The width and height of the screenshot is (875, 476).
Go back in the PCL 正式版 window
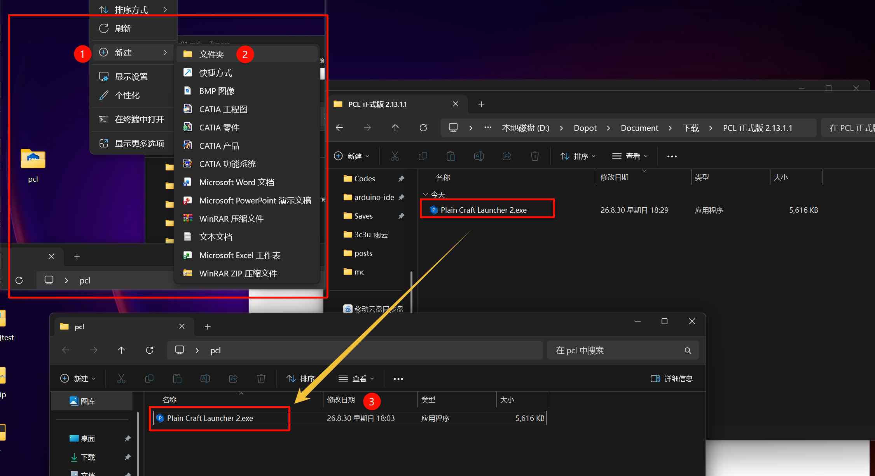[x=339, y=128]
